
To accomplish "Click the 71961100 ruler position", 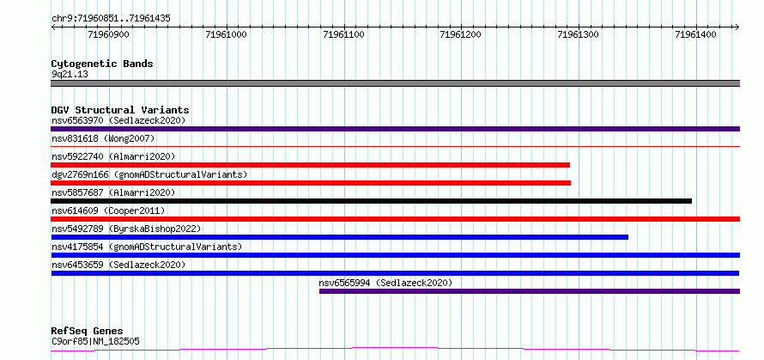I will point(344,34).
